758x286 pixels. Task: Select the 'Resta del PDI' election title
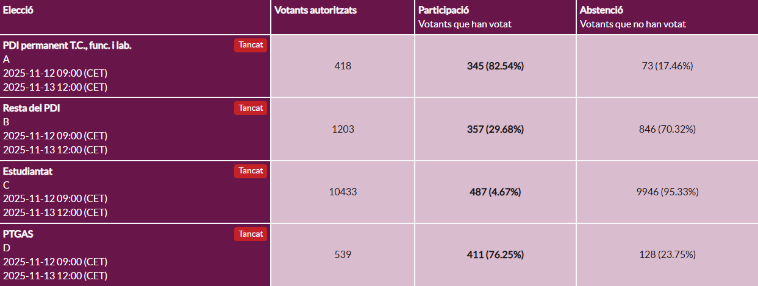(x=32, y=108)
